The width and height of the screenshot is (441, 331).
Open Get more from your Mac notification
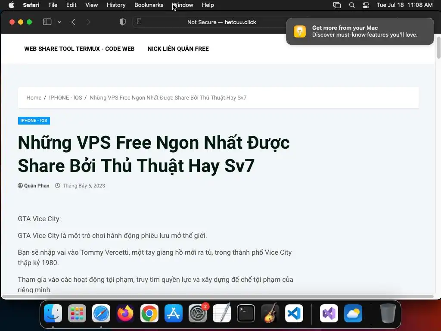pos(360,31)
